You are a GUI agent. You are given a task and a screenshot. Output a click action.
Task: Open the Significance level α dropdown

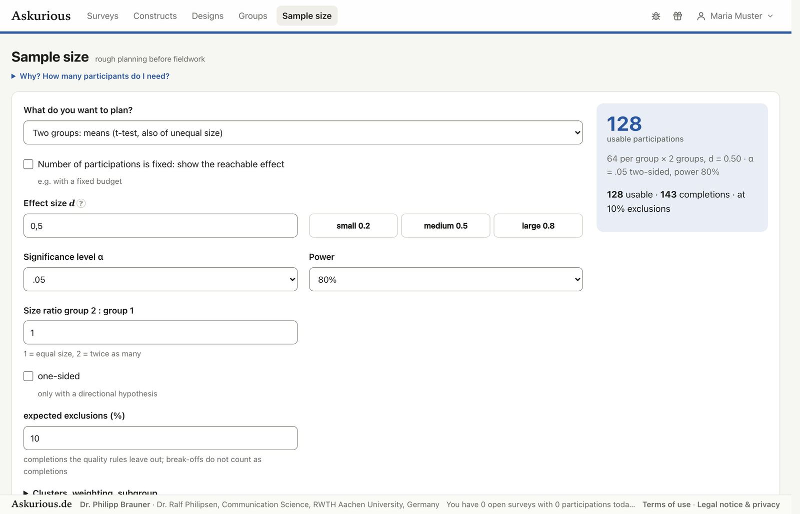[x=160, y=280]
